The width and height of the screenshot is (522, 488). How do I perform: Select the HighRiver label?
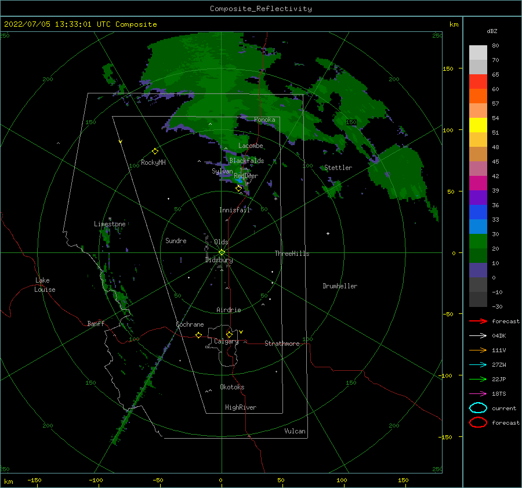point(240,407)
